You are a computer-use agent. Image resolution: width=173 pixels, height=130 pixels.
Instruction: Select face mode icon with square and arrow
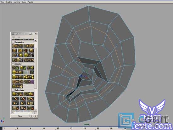coord(31,99)
